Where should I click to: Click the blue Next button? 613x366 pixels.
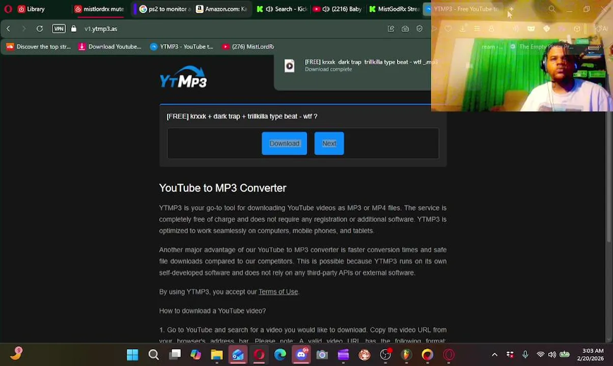(329, 143)
